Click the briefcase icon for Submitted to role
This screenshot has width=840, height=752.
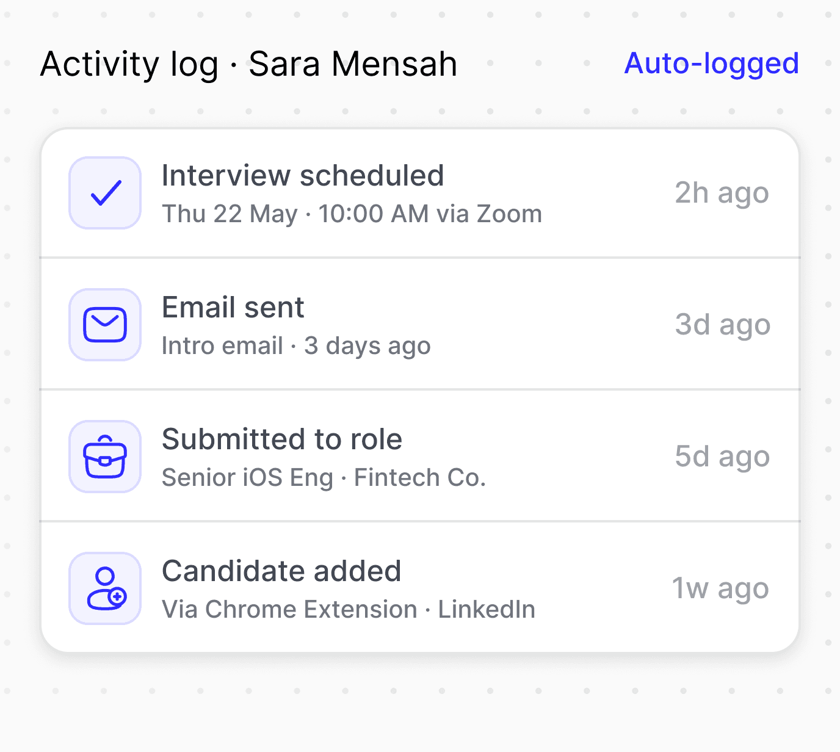click(x=105, y=457)
